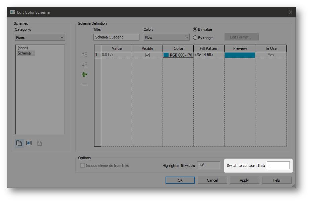Click the Switch to contour fill at field
310x202 pixels.
point(278,165)
